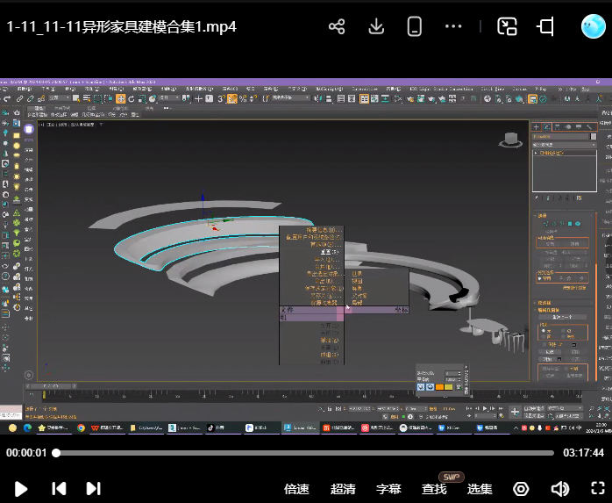This screenshot has width=612, height=503.
Task: Play the video
Action: pyautogui.click(x=21, y=489)
